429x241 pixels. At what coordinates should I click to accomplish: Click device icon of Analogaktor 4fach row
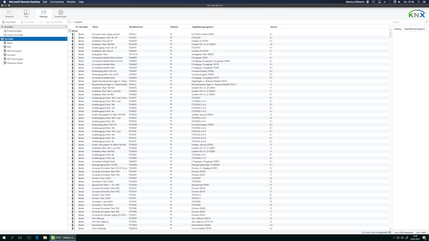point(73,54)
